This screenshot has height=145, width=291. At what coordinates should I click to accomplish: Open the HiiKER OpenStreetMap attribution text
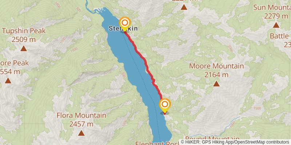pos(235,142)
